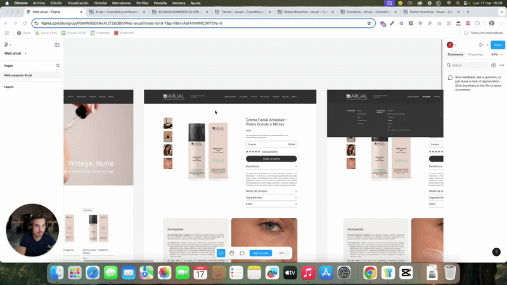Viewport: 507px width, 285px height.
Task: Start the prototype with the Play icon
Action: [x=481, y=45]
